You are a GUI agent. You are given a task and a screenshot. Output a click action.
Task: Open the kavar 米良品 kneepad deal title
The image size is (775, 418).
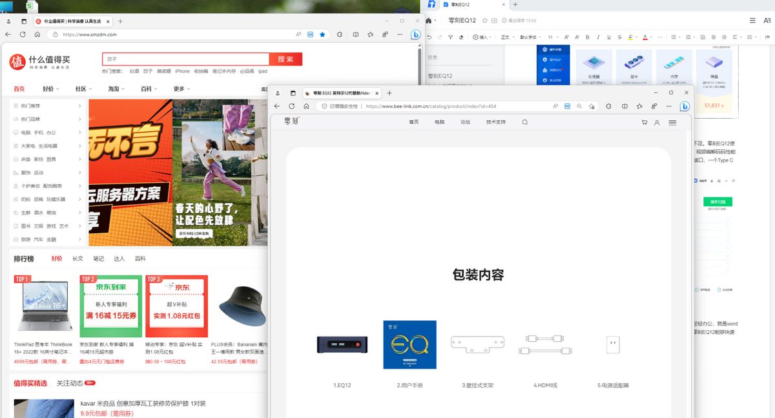143,404
